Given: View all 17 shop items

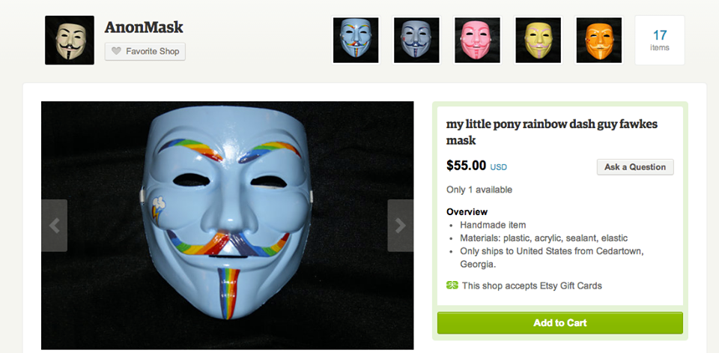Looking at the screenshot, I should coord(659,40).
